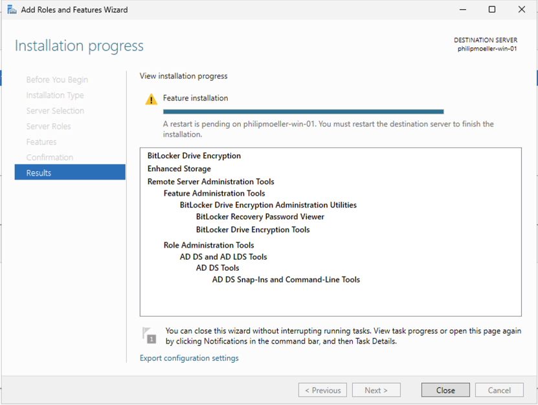Click destination server name philipmoeller-win-01
Screen dimensions: 538x405
pos(487,49)
